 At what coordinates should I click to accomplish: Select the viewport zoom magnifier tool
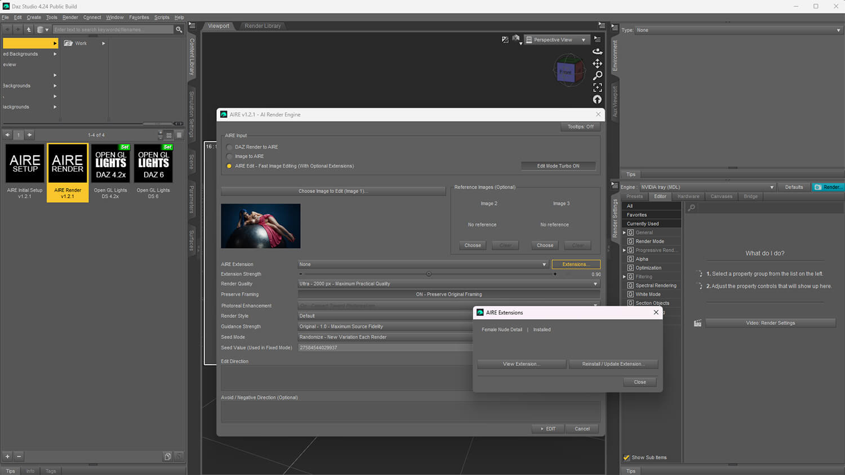point(598,75)
